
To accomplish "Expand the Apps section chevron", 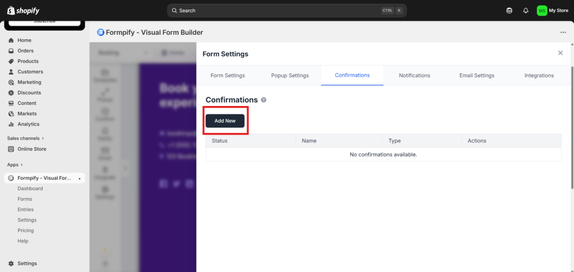I will click(22, 165).
